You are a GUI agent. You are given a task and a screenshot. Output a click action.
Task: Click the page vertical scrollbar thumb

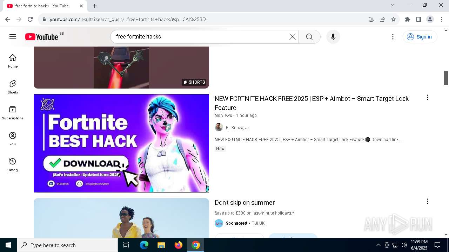(446, 78)
